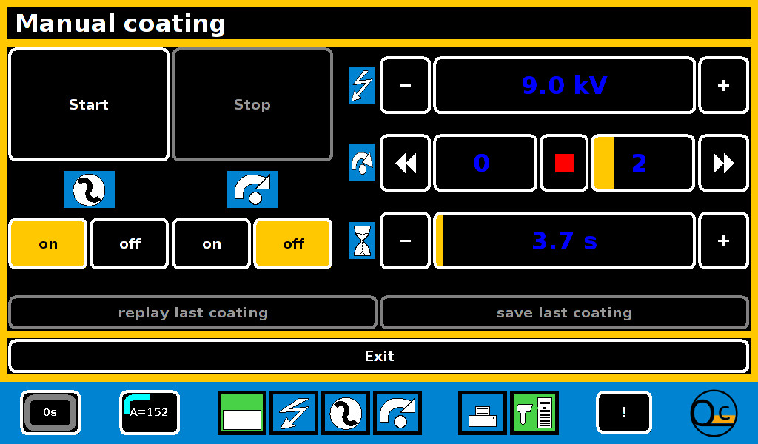Switch the curved-arrow function to on
This screenshot has width=758, height=444.
coord(212,244)
